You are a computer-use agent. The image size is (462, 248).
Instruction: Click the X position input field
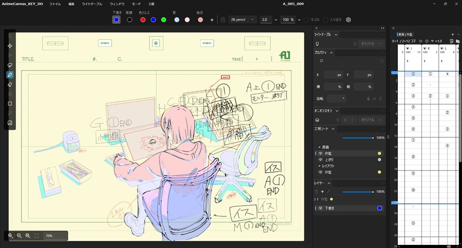pyautogui.click(x=333, y=75)
